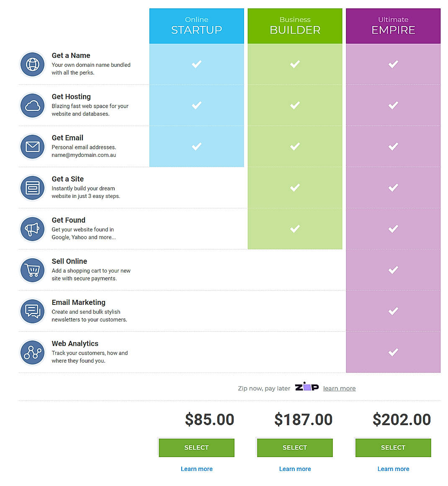
Task: Select the Get Found megaphone icon
Action: coord(32,229)
